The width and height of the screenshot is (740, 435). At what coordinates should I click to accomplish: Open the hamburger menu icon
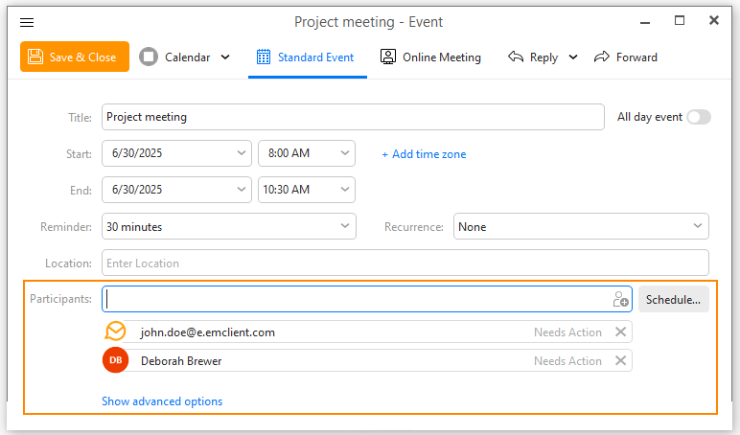[27, 22]
